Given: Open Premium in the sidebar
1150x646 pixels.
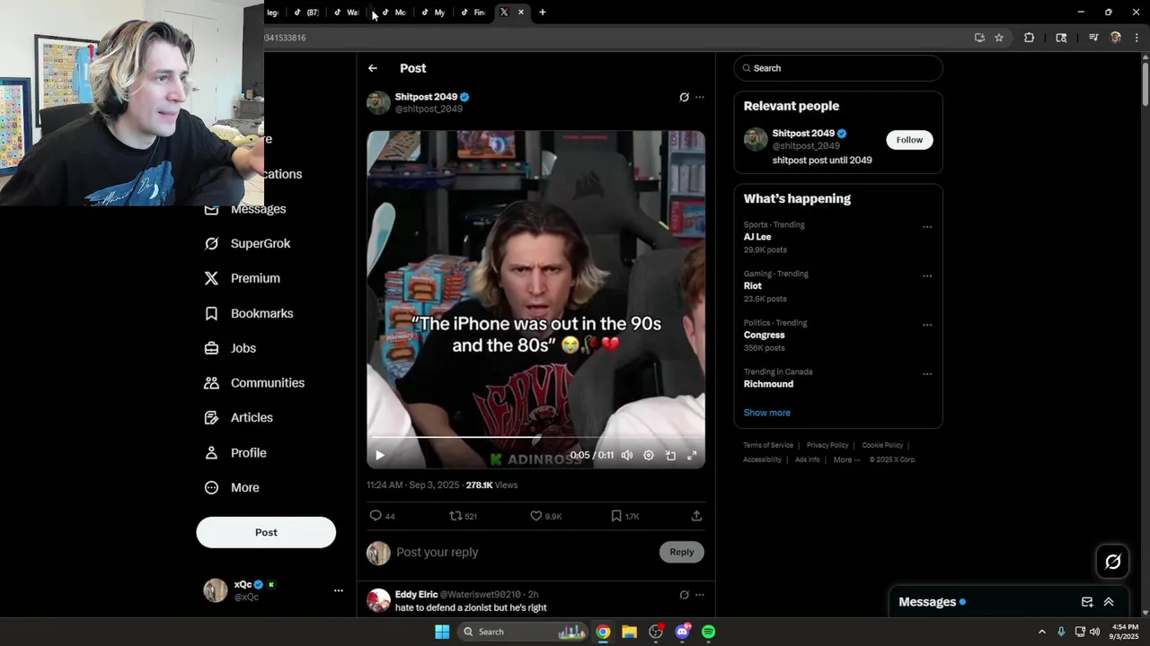Looking at the screenshot, I should pyautogui.click(x=243, y=278).
